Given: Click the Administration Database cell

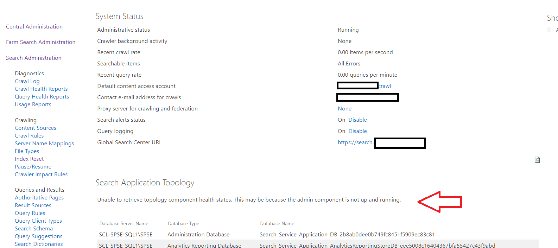Looking at the screenshot, I should coord(198,235).
